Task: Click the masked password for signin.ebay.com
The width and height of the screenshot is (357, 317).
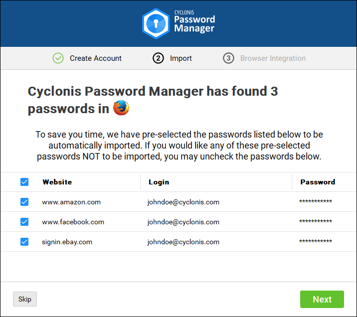Action: pos(316,242)
